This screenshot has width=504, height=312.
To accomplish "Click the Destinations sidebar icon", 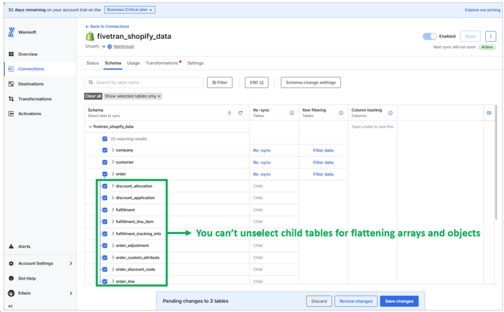I will coord(11,84).
